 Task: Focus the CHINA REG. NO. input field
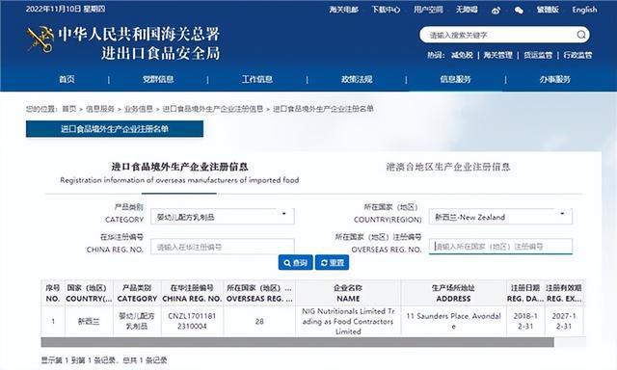click(223, 247)
